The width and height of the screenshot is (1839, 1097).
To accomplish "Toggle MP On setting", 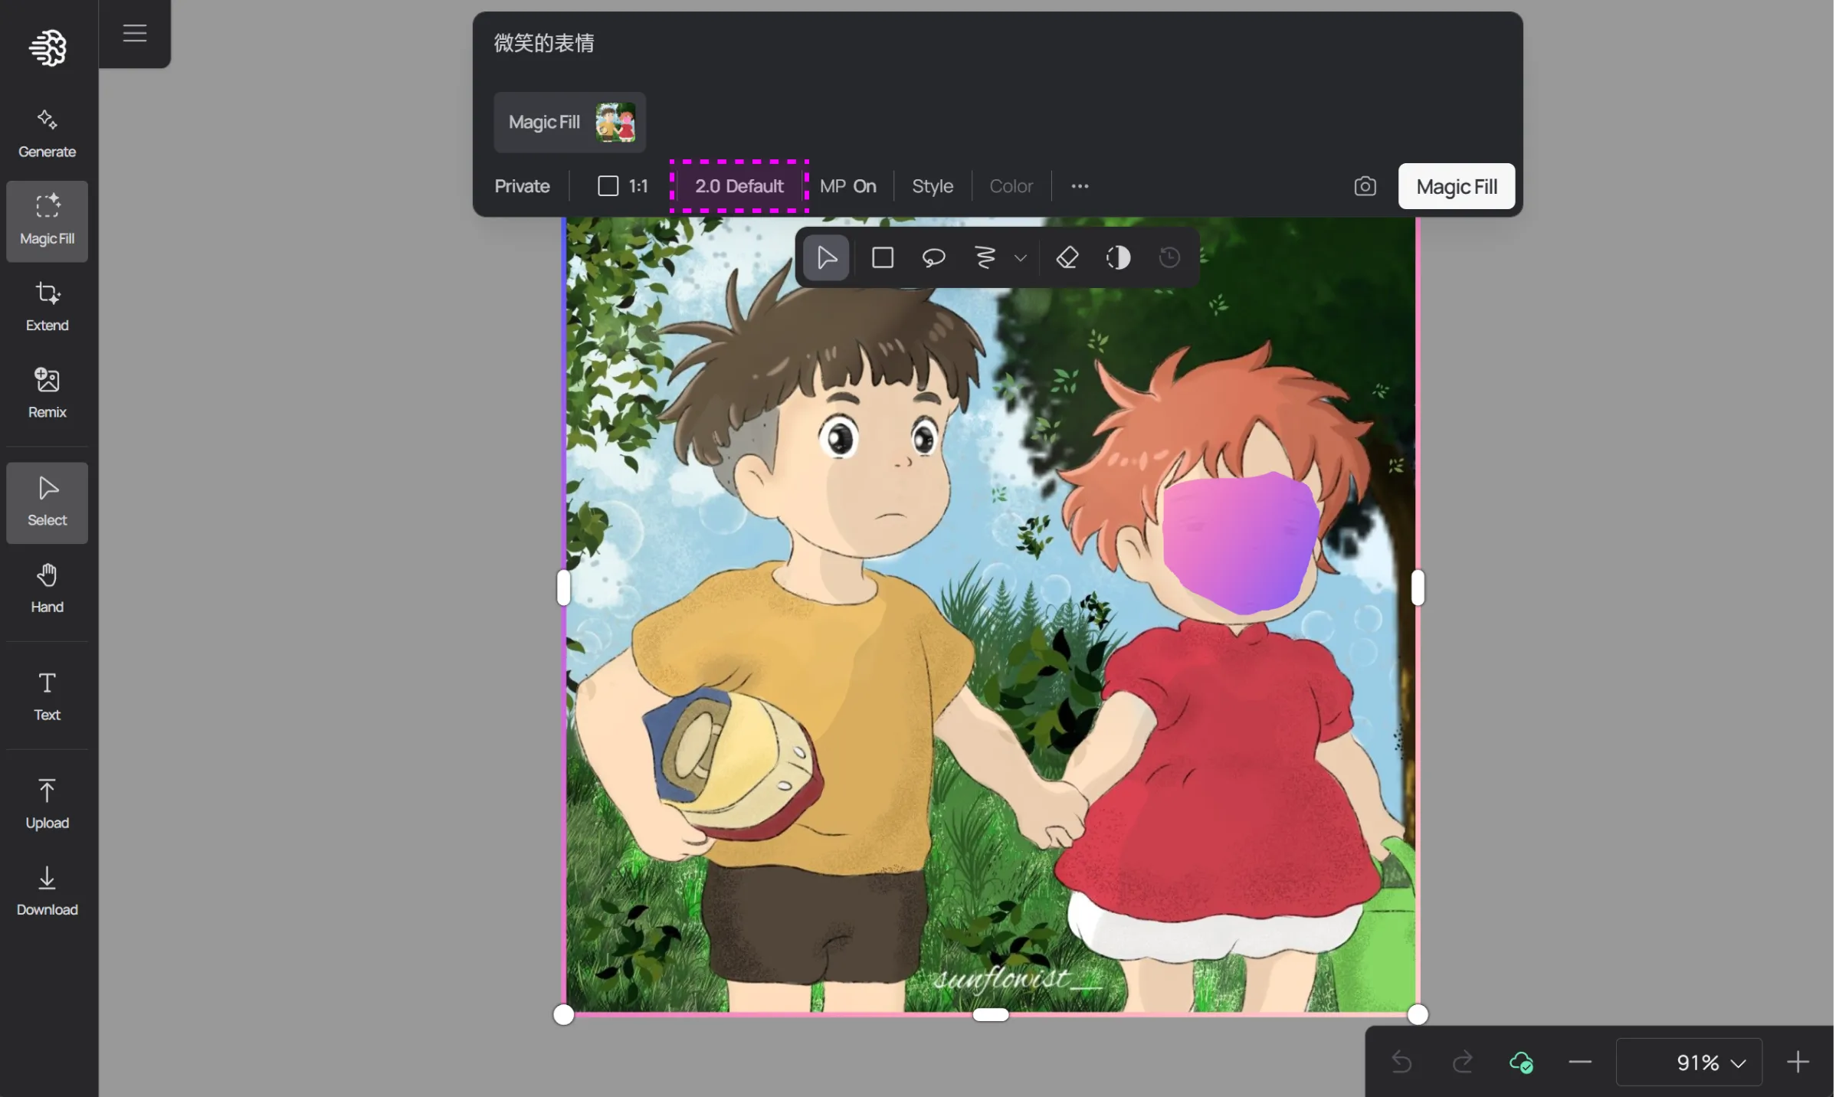I will [x=848, y=186].
